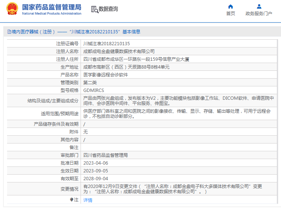The height and width of the screenshot is (208, 281).
Task: Click the 注册证编号 row label
Action: (67, 43)
